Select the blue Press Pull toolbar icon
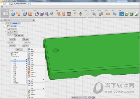140x99 pixels. coord(25,14)
